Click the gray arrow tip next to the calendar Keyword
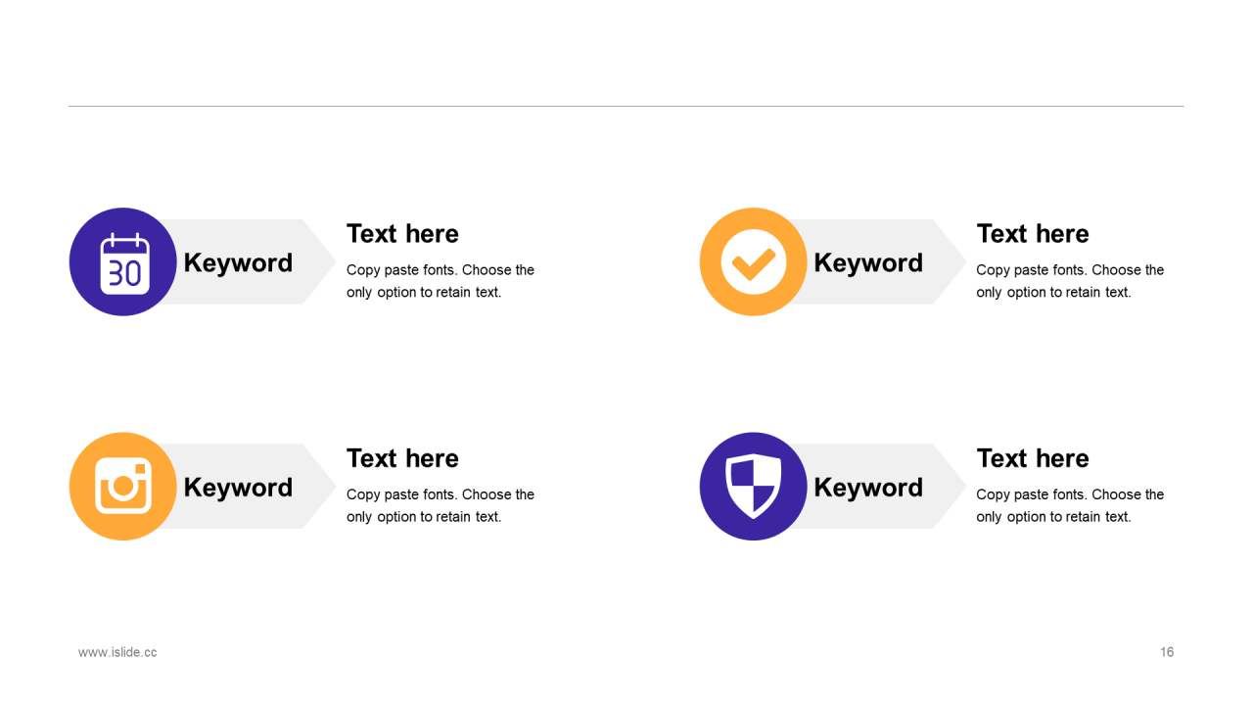Viewport: 1253px width, 705px height. tap(317, 261)
